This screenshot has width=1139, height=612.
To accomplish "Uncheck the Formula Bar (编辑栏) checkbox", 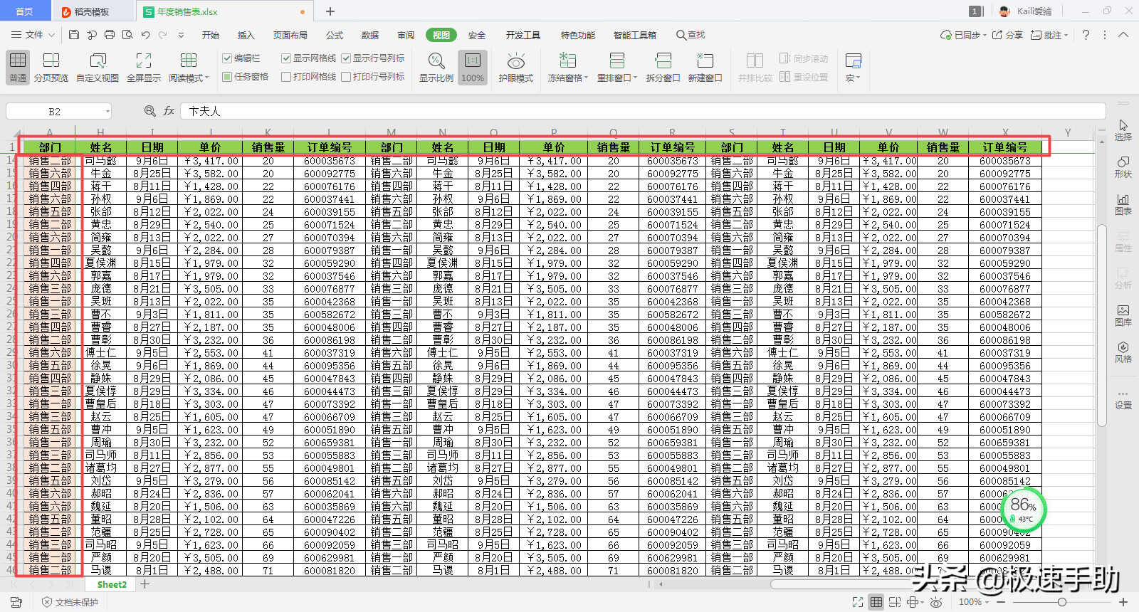I will coord(228,58).
